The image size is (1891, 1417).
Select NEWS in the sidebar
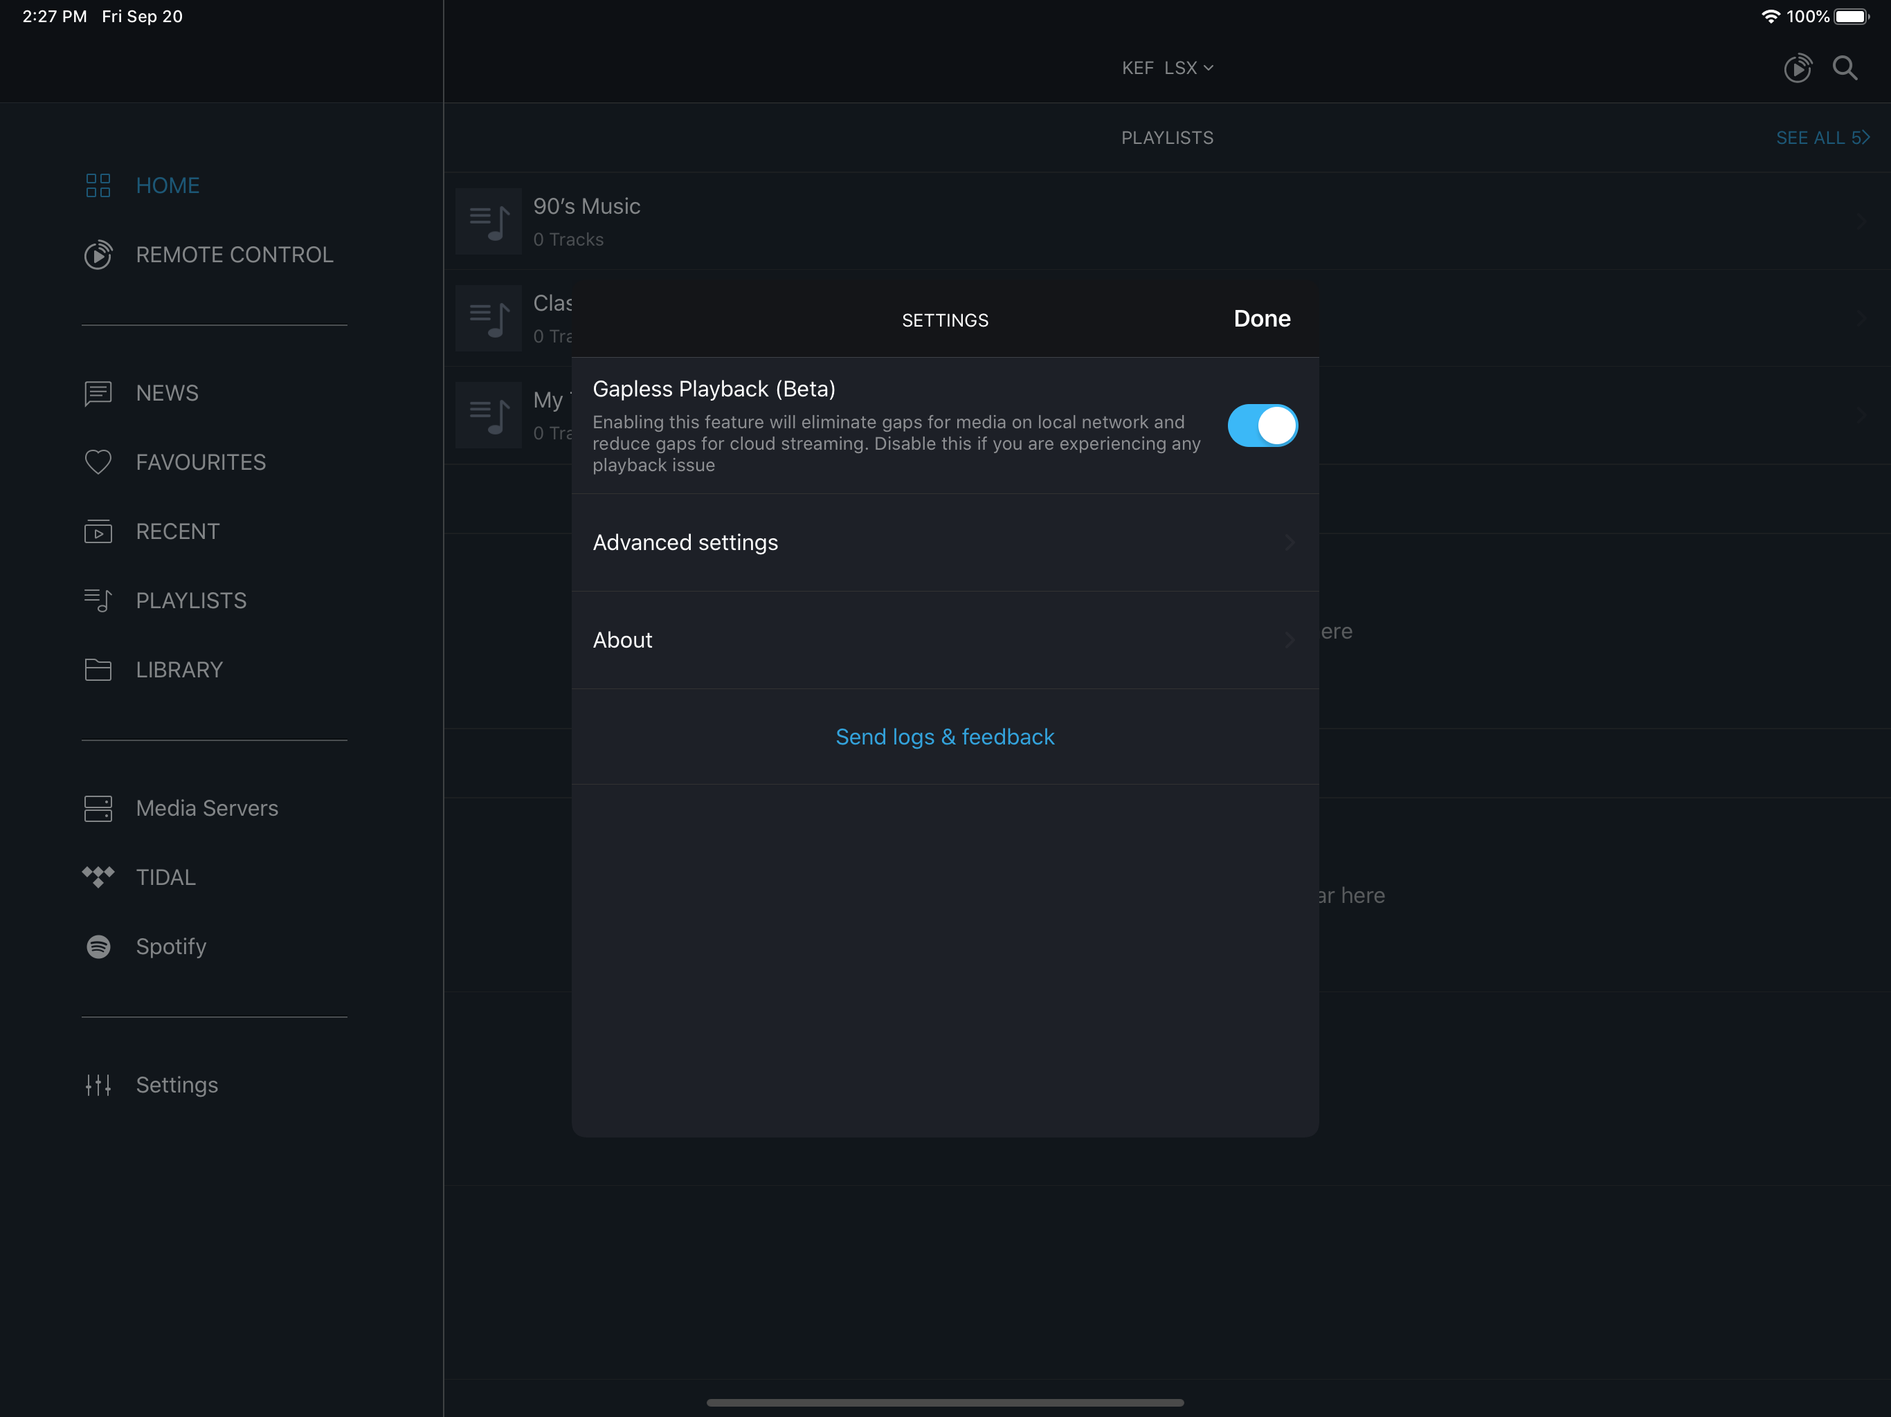point(168,393)
